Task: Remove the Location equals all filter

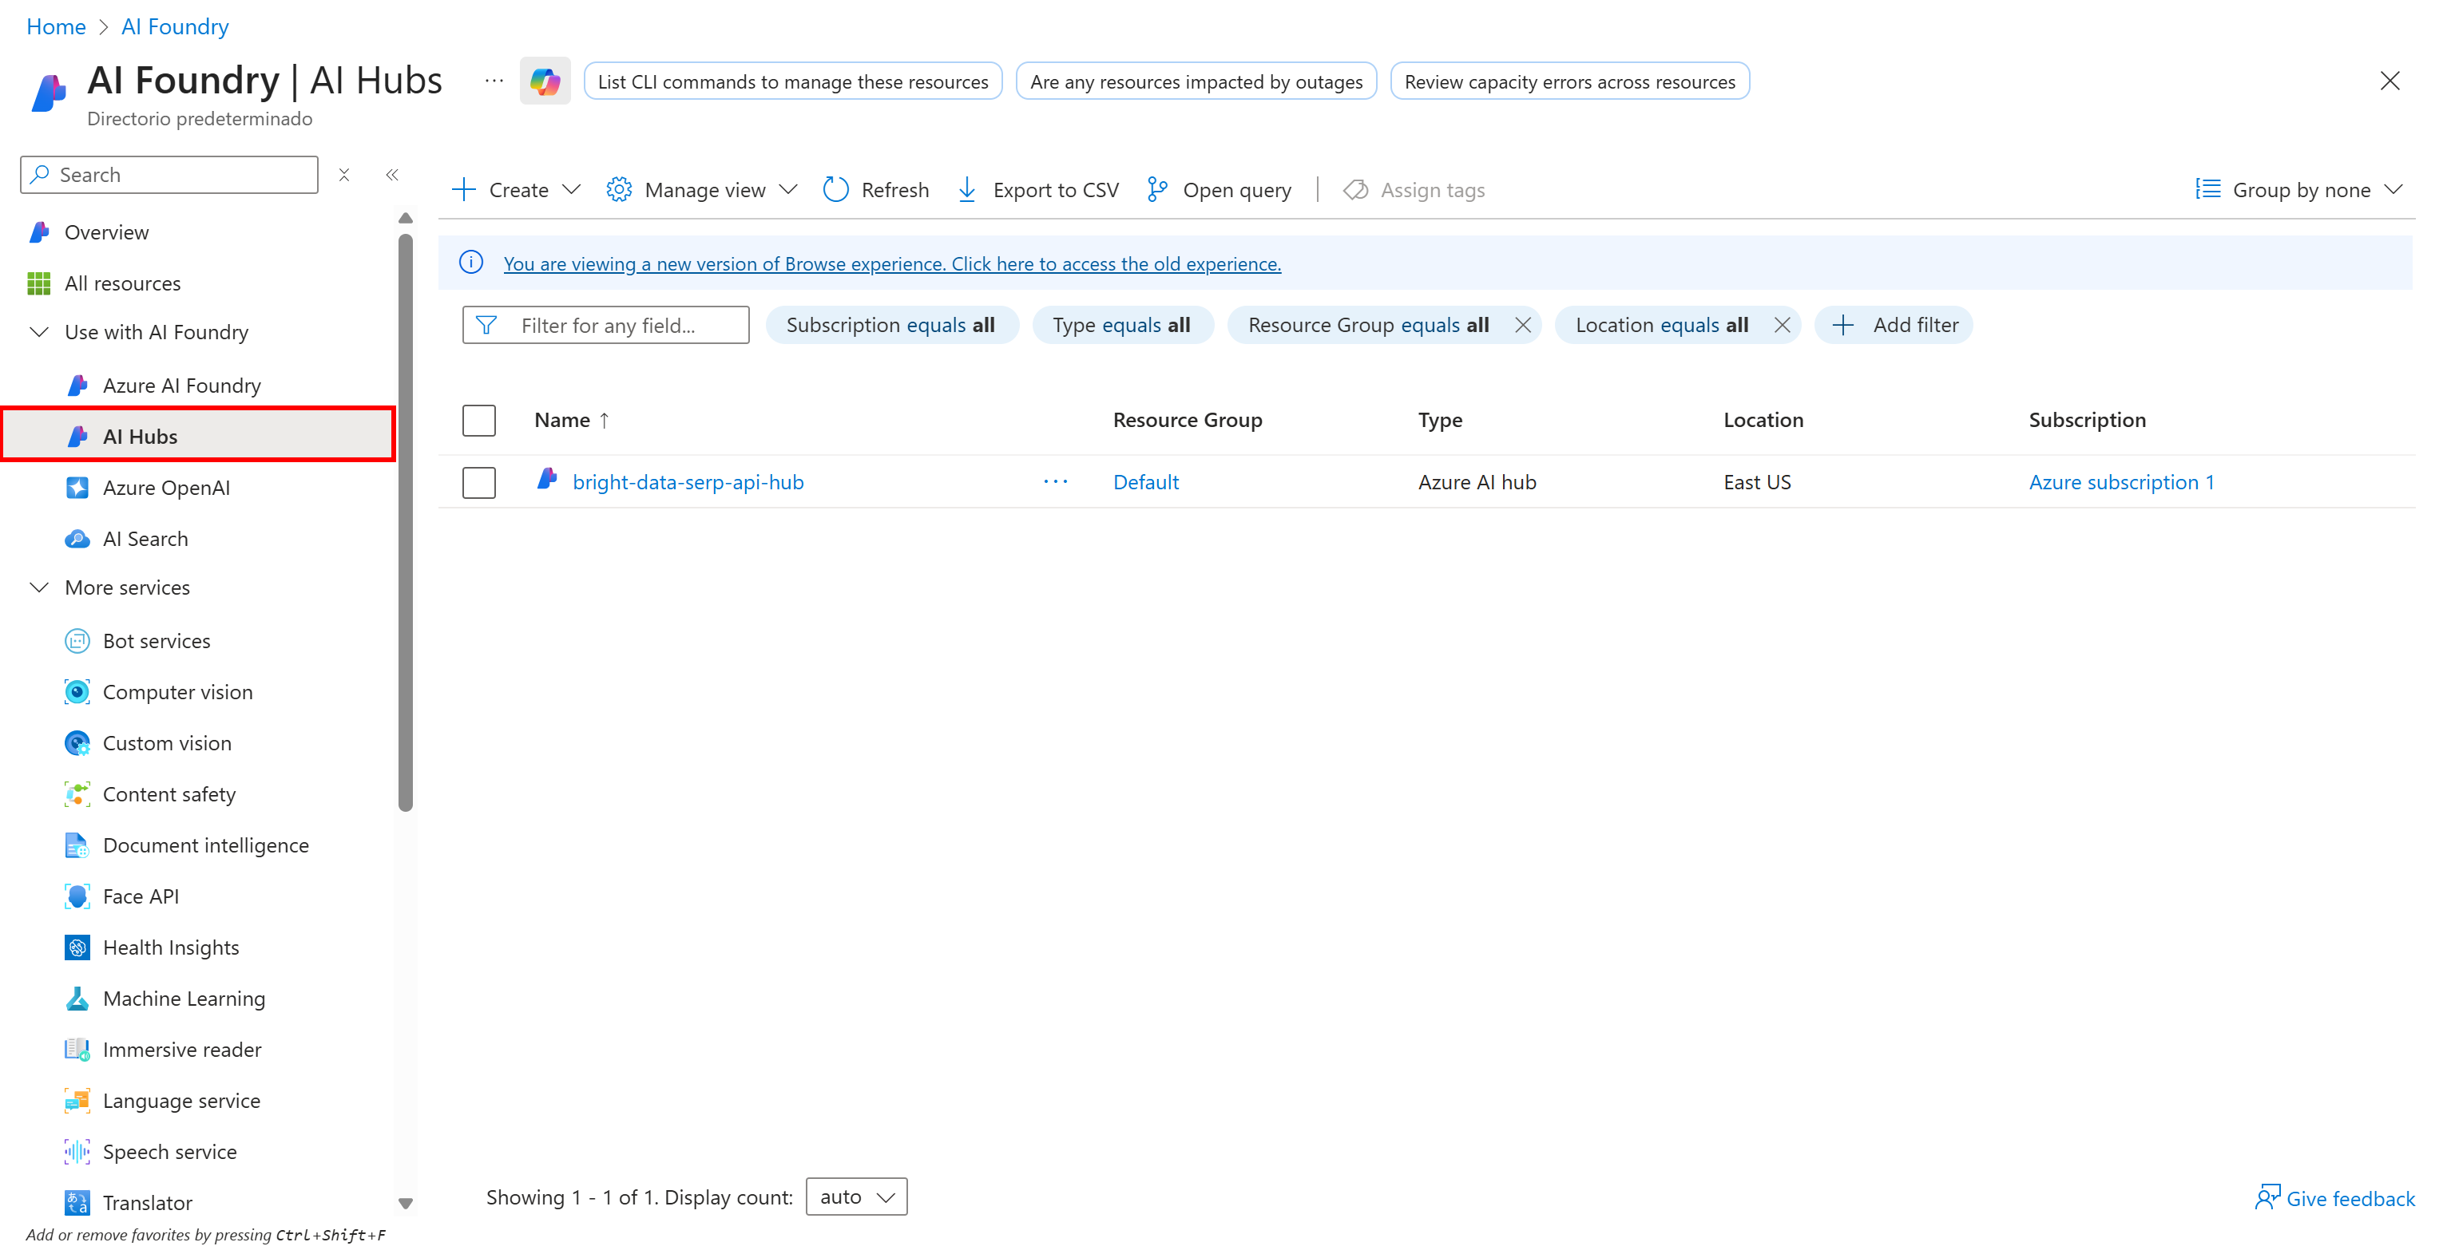Action: [1782, 326]
